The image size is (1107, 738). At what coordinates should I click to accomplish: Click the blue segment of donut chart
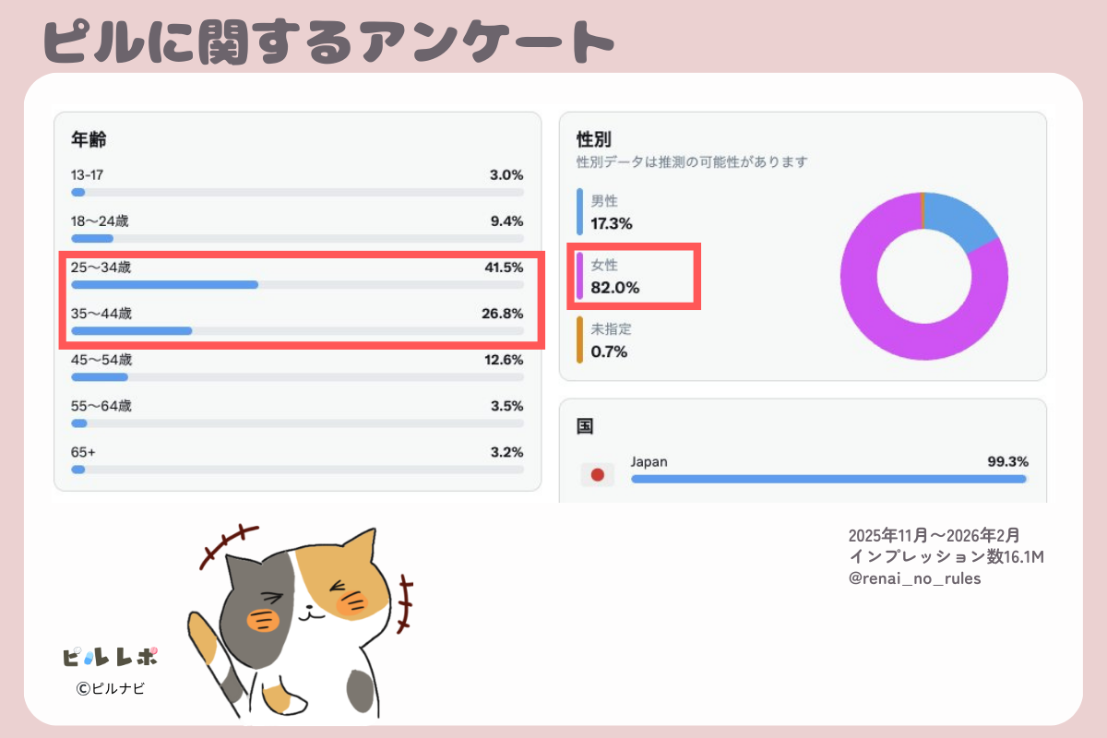[959, 220]
